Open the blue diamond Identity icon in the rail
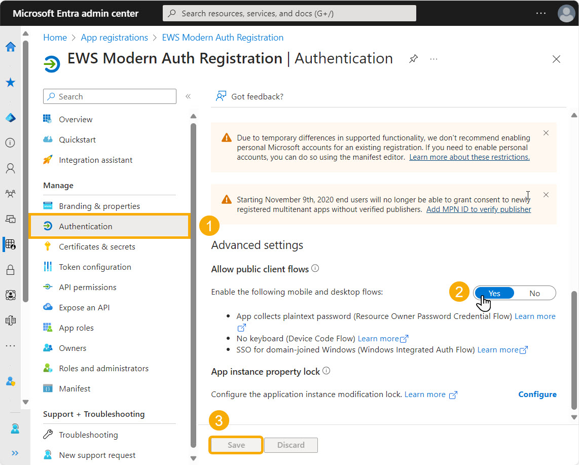Image resolution: width=579 pixels, height=465 pixels. point(10,118)
